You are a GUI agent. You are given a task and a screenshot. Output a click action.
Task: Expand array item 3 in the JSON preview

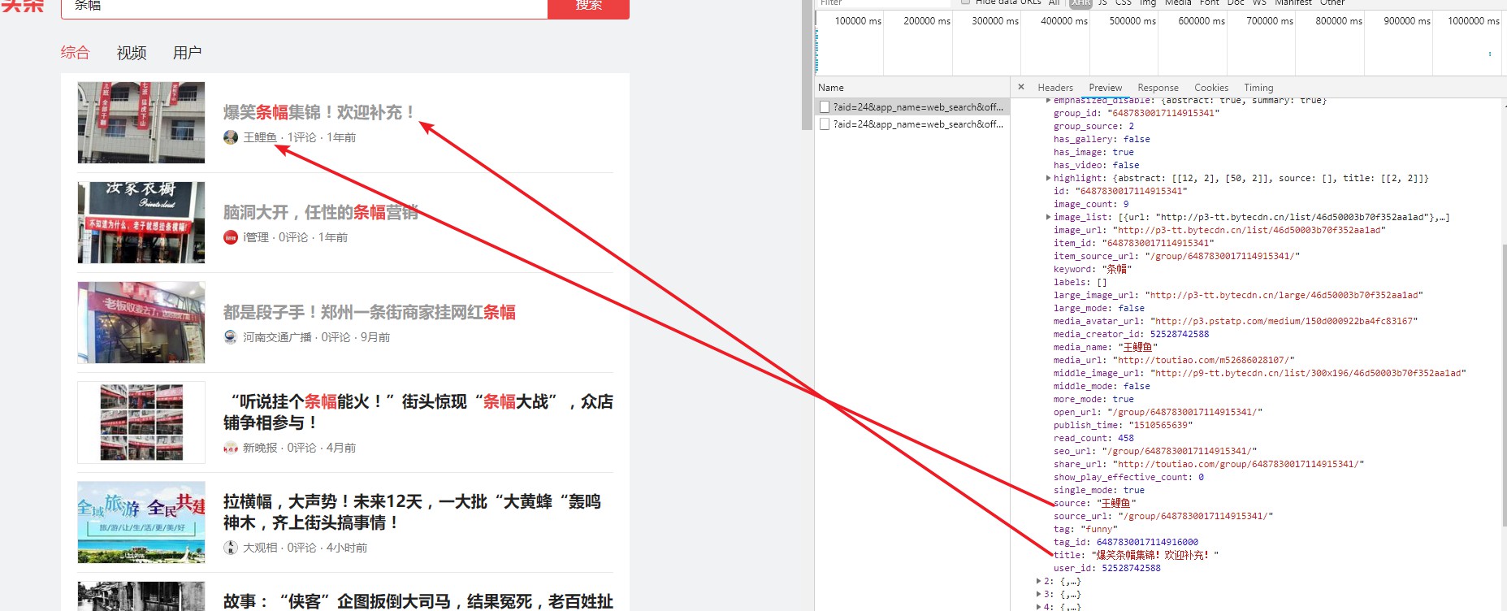1038,594
